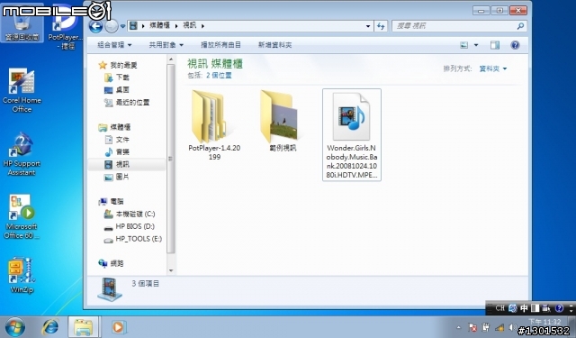Open the 資源回收筒 desktop icon
This screenshot has width=576, height=338.
(22, 23)
